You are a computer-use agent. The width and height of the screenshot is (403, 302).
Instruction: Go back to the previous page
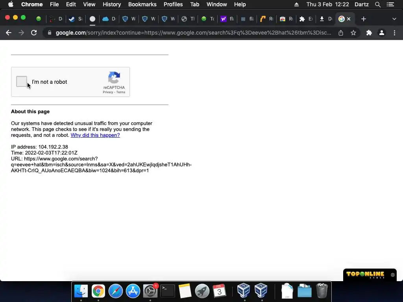pos(9,33)
